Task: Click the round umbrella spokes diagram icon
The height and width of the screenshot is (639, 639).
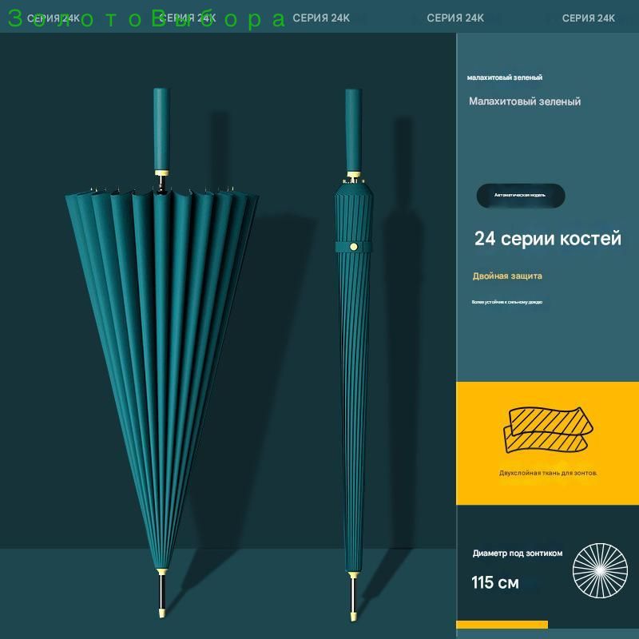Action: [x=600, y=570]
